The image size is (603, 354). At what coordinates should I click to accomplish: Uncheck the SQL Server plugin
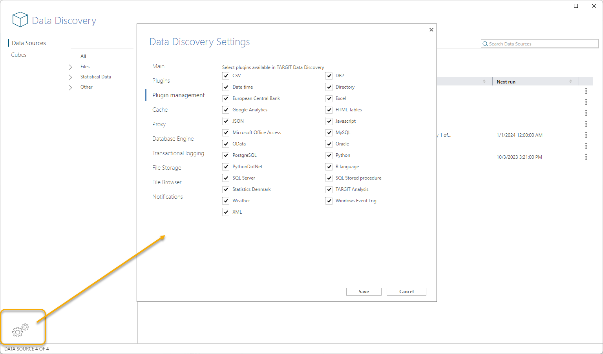coord(226,178)
